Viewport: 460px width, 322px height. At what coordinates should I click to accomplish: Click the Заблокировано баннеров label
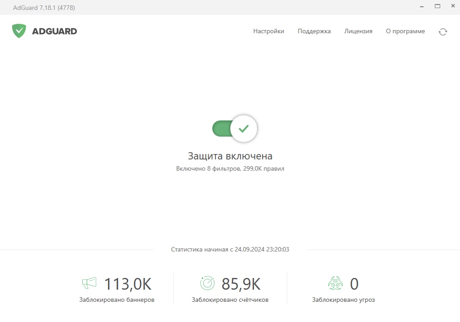pyautogui.click(x=117, y=300)
